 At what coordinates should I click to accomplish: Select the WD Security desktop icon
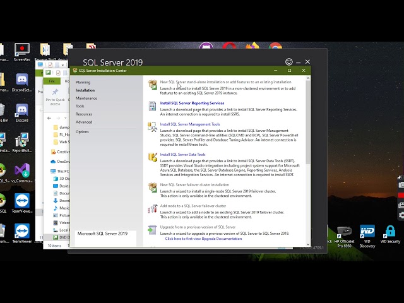[390, 234]
